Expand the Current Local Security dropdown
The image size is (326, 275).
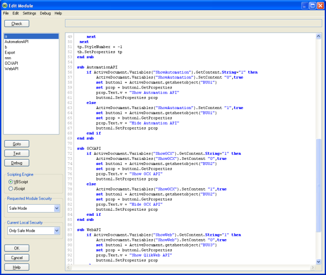pos(57,230)
